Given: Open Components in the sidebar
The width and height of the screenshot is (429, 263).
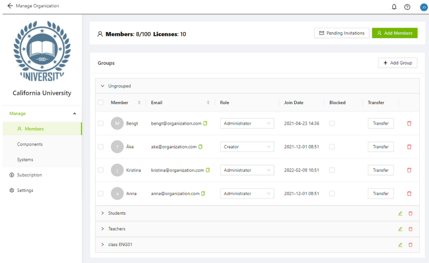Looking at the screenshot, I should coord(30,144).
